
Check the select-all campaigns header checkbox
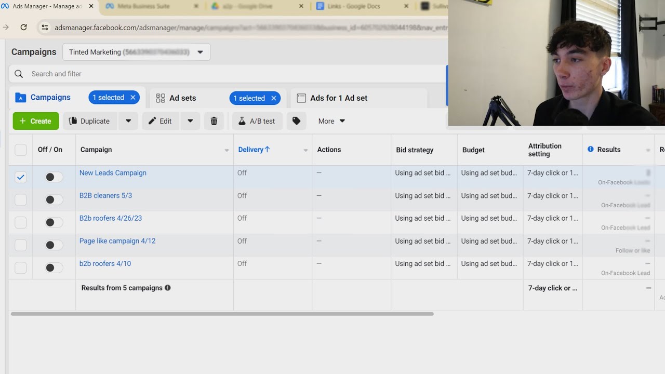(x=21, y=150)
